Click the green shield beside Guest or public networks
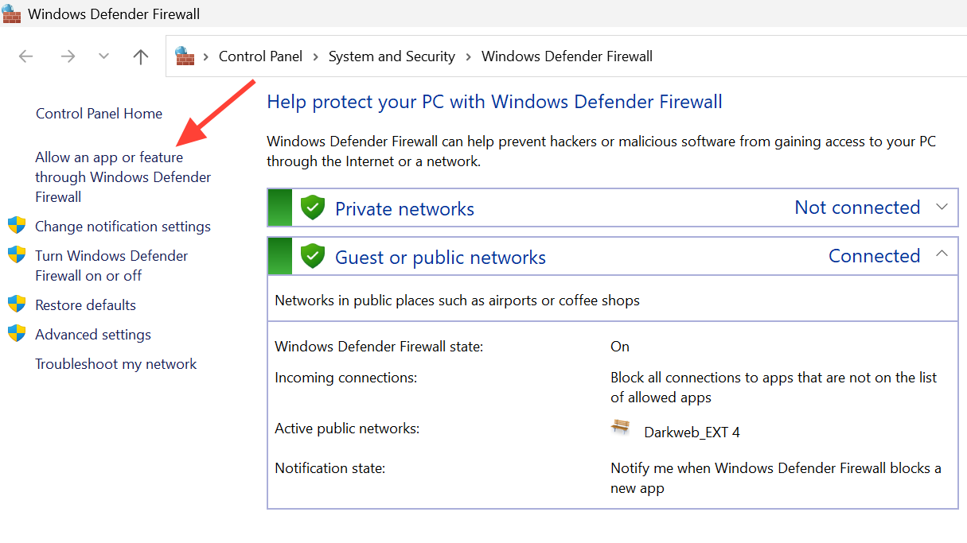967x543 pixels. tap(313, 256)
